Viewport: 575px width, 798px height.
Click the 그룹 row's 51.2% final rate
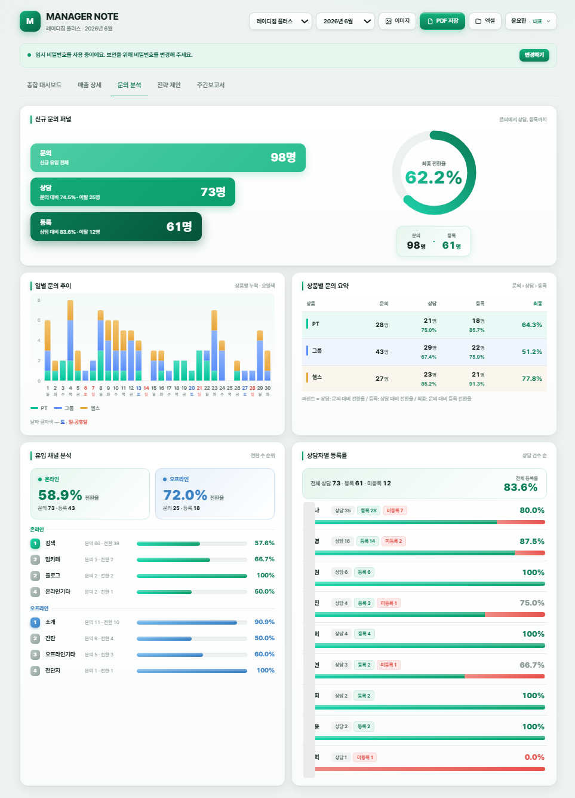(x=532, y=352)
